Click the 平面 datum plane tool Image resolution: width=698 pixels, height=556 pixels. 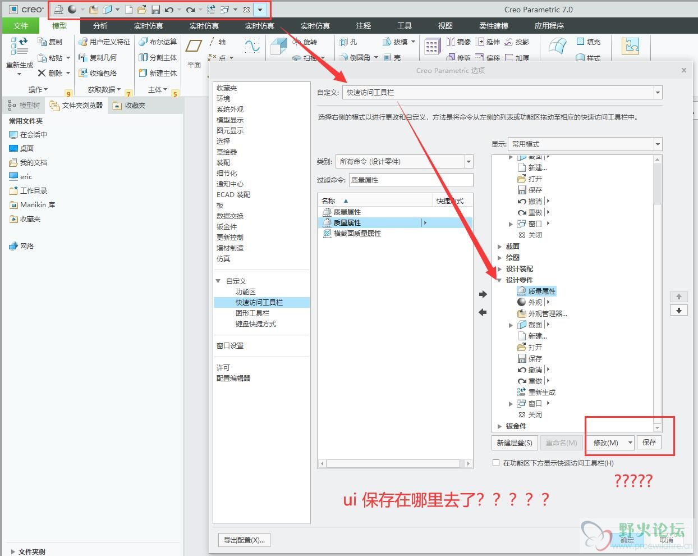click(194, 53)
